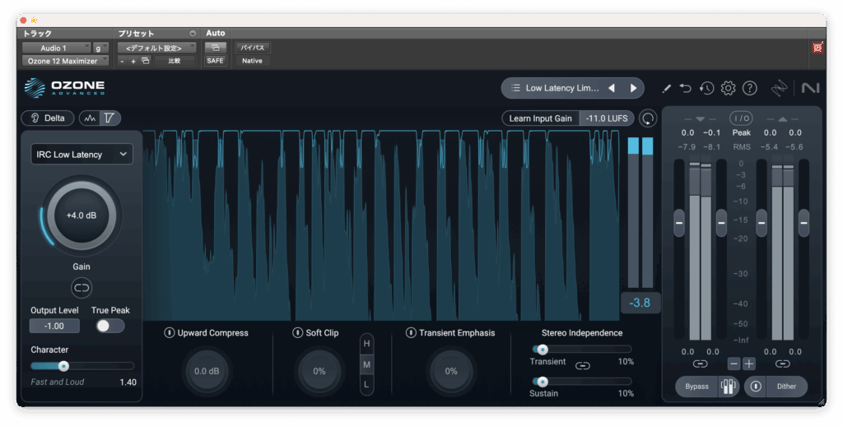Click the help question mark icon
843x426 pixels.
[749, 88]
